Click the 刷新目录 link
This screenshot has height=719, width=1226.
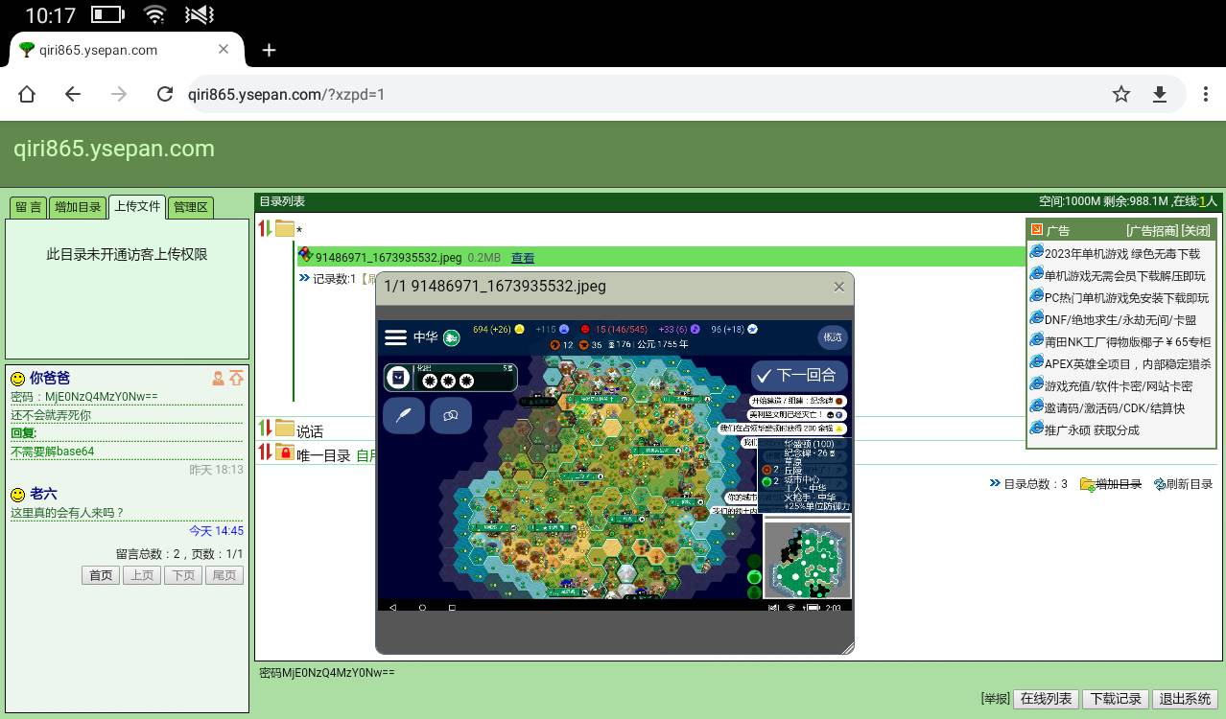[1189, 484]
